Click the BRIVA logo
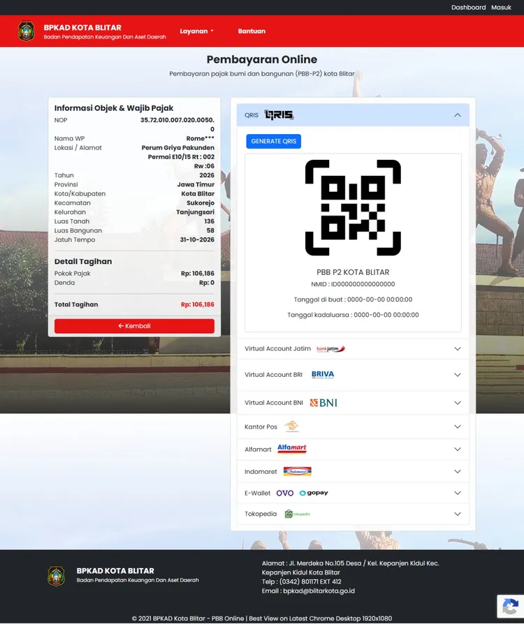Image resolution: width=524 pixels, height=624 pixels. tap(323, 375)
